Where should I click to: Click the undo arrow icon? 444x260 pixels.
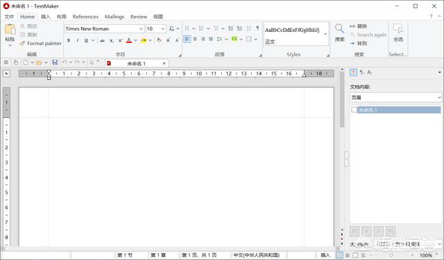[x=65, y=62]
